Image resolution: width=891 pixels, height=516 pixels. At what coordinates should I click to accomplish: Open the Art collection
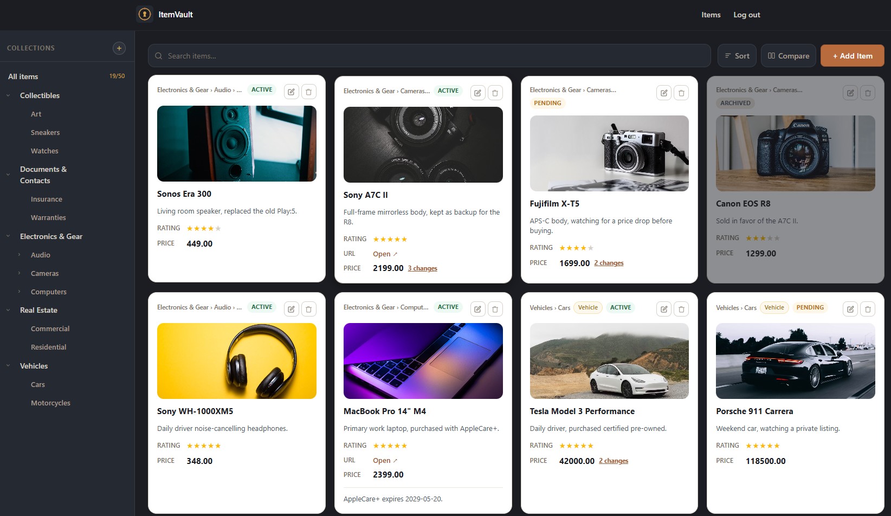pyautogui.click(x=36, y=114)
